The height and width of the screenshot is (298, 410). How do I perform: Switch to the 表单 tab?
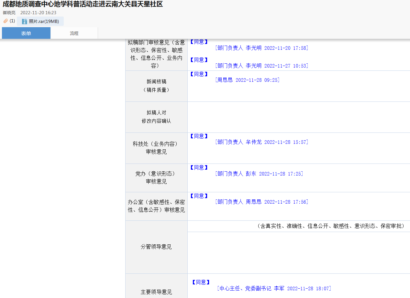point(26,33)
